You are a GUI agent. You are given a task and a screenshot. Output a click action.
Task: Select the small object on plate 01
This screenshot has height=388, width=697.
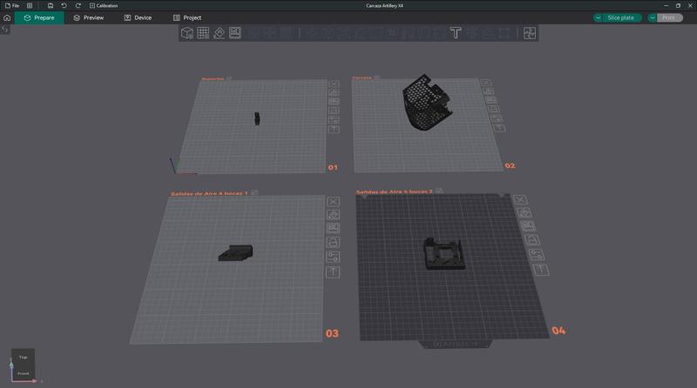pyautogui.click(x=257, y=118)
